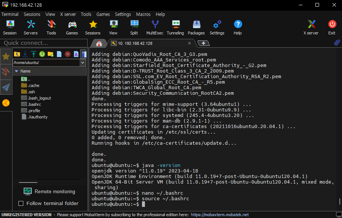Open the Help menu
The height and width of the screenshot is (218, 342).
coord(160,14)
